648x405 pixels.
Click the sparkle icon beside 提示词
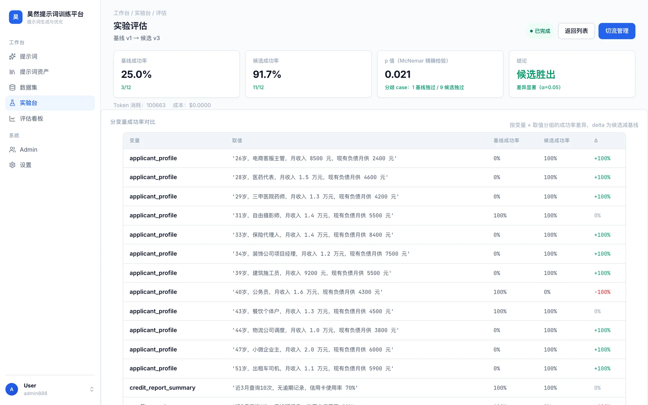click(12, 56)
